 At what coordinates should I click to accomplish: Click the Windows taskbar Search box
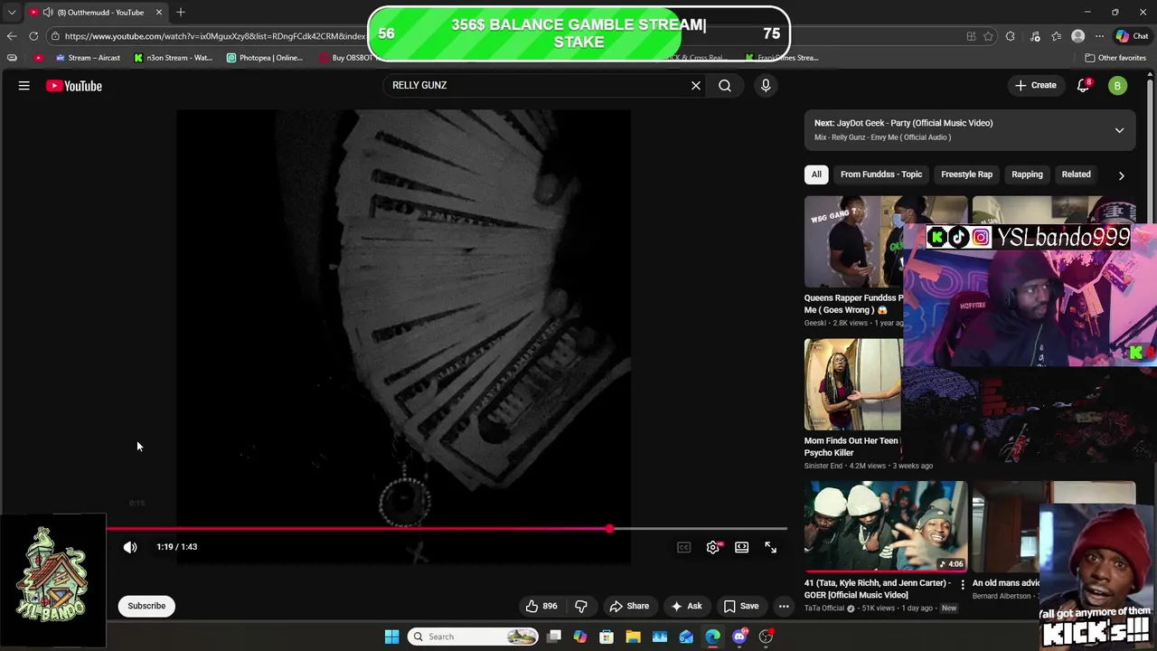click(x=474, y=637)
